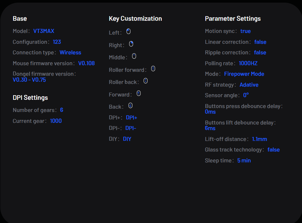
Task: Click the Firepower Mode value
Action: coord(244,74)
